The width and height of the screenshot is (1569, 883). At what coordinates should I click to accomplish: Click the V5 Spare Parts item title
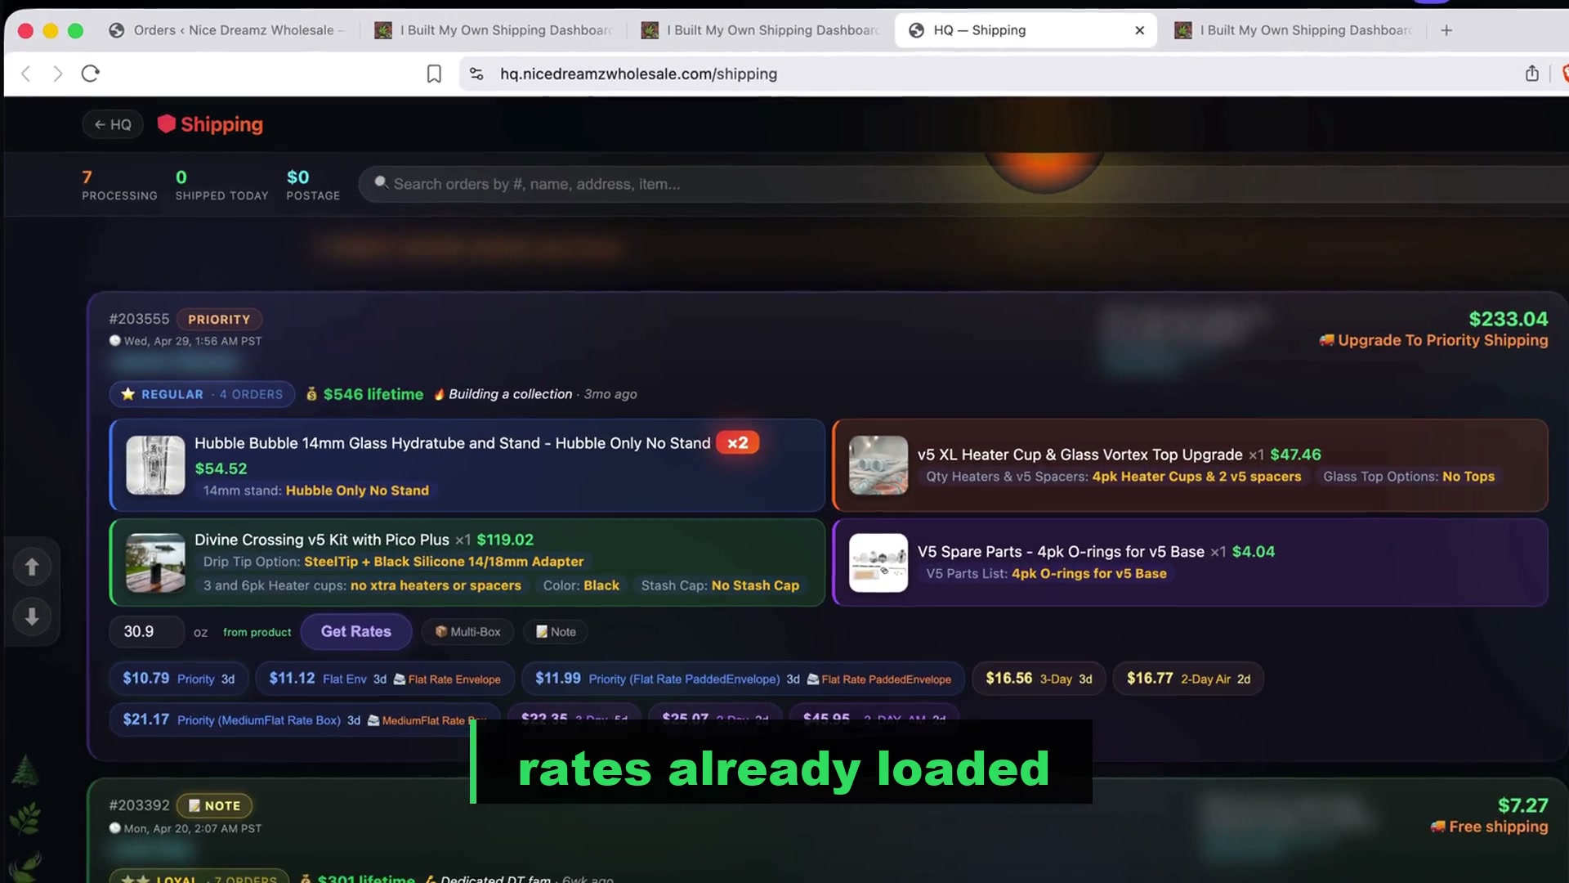(x=1061, y=552)
